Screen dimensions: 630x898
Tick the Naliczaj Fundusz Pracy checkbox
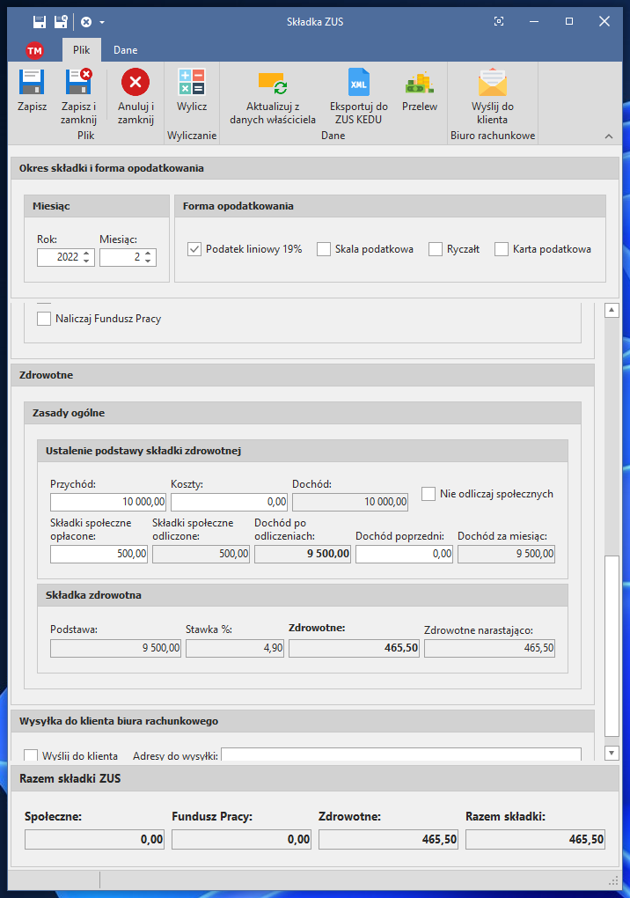coord(44,319)
